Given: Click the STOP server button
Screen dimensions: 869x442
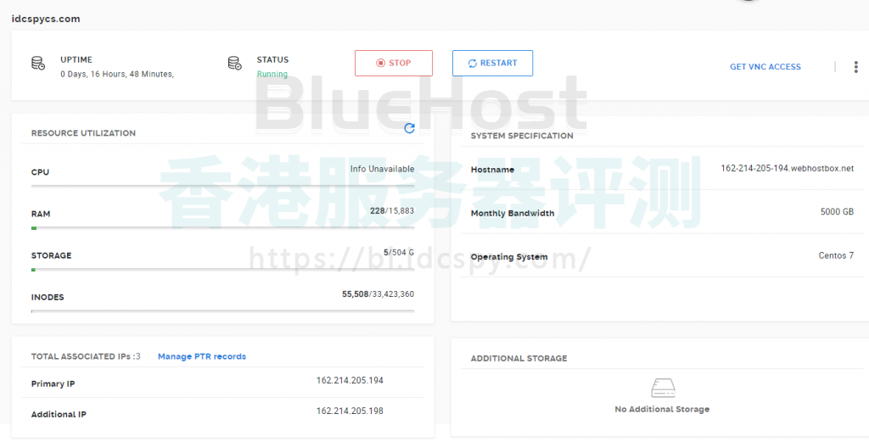Looking at the screenshot, I should coord(394,63).
